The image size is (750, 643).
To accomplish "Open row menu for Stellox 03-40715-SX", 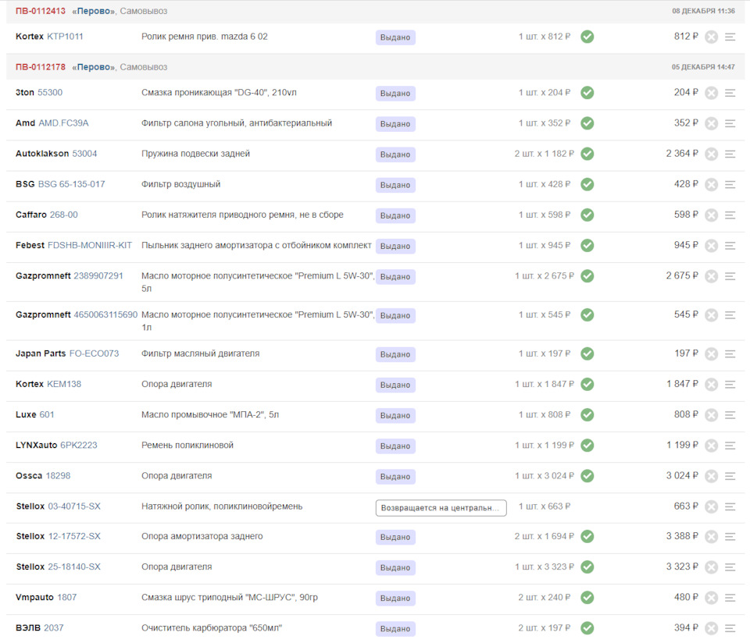I will 730,506.
